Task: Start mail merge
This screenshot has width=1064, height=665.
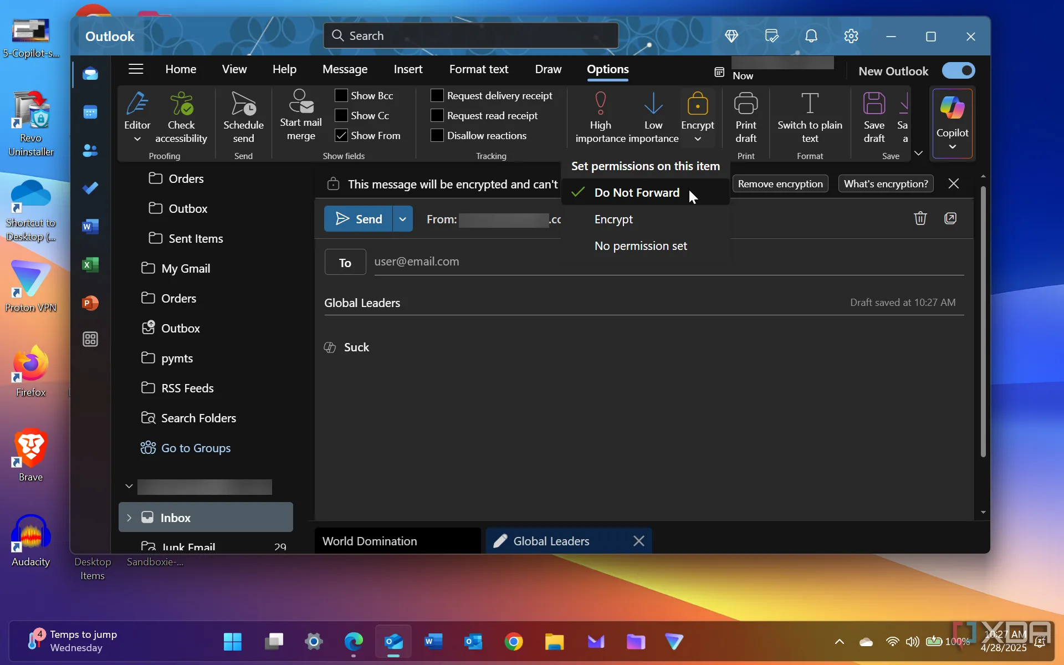Action: 300,115
